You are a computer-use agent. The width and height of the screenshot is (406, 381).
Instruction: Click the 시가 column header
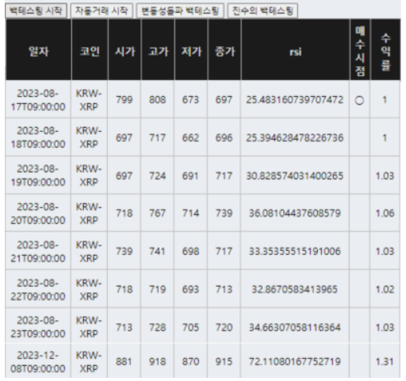124,50
